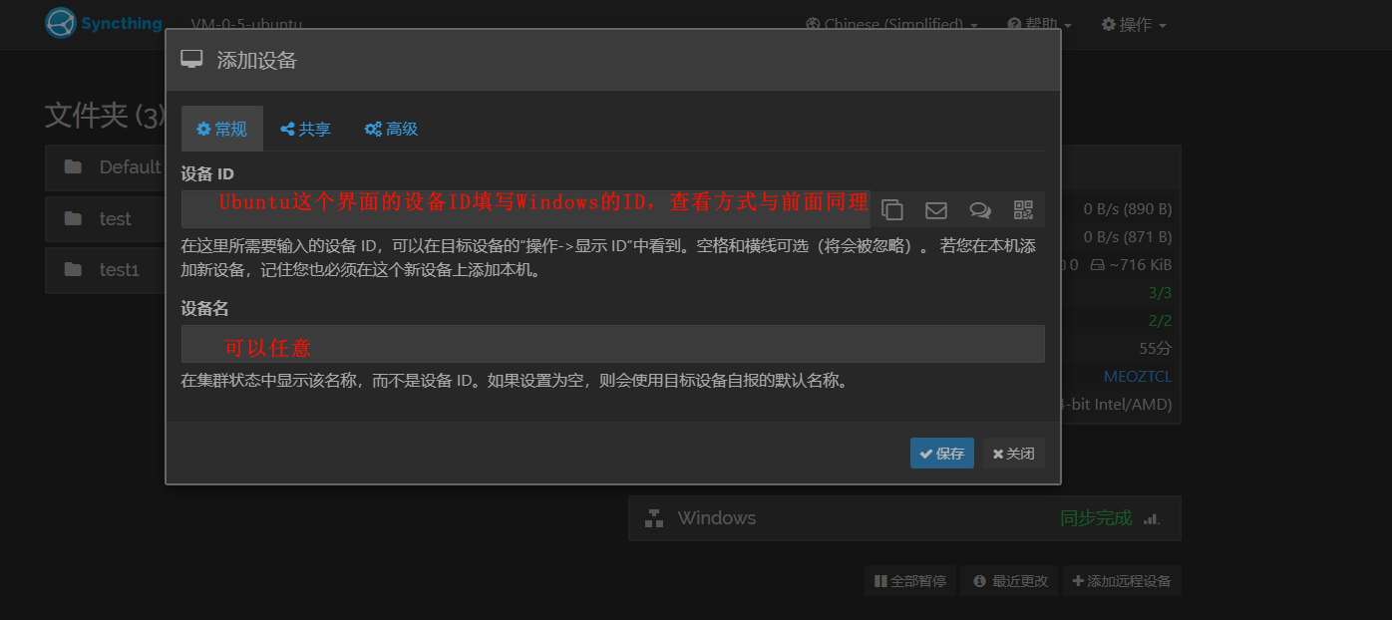Click the monitor icon in the 添加设备 title
This screenshot has width=1392, height=620.
click(x=192, y=60)
